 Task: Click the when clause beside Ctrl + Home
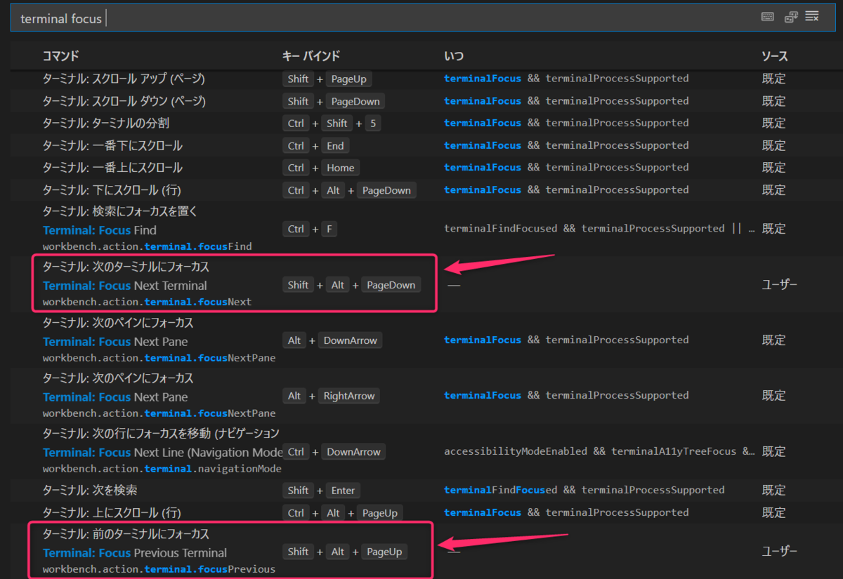(566, 168)
